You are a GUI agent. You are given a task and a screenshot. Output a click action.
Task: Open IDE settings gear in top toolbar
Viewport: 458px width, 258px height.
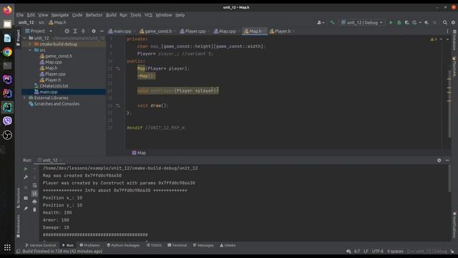(x=453, y=22)
